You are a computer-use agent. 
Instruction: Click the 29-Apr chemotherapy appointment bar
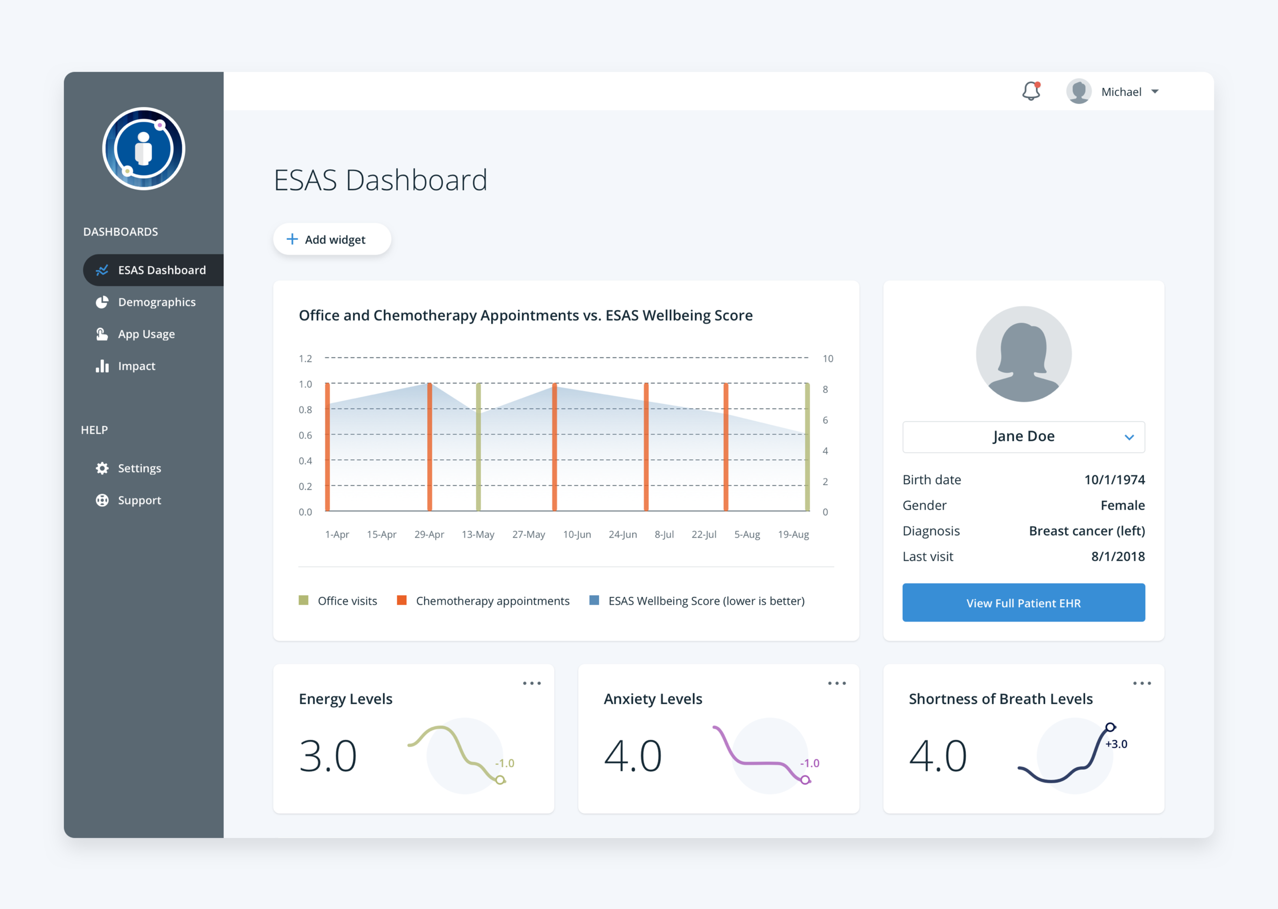429,447
